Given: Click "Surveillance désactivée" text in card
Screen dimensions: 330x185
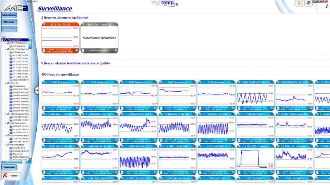Looking at the screenshot, I should (99, 38).
